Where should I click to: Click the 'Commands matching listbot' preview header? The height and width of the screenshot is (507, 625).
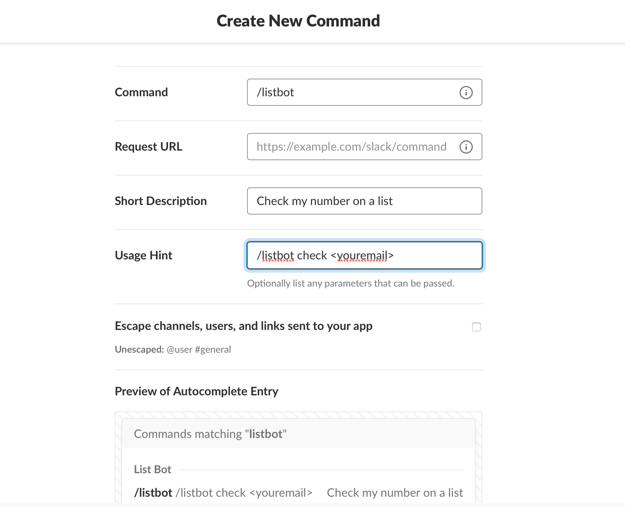click(x=210, y=434)
